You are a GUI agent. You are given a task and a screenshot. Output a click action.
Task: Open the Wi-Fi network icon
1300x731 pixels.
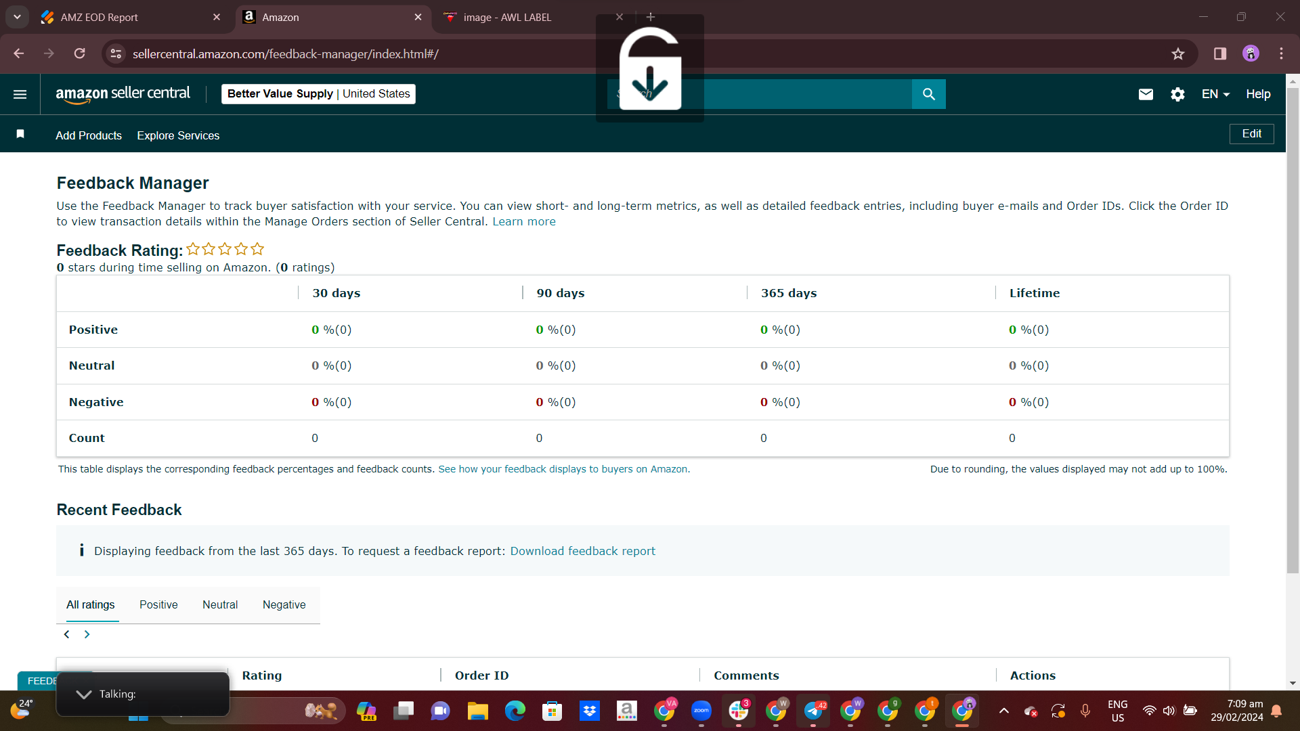(1149, 711)
